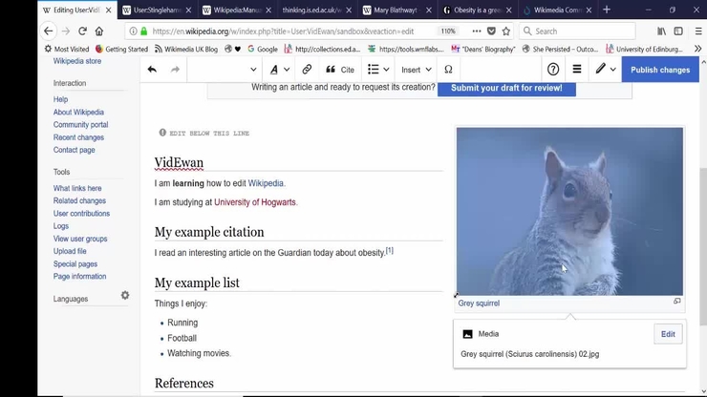
Task: Select the grey squirrel image
Action: click(x=569, y=211)
